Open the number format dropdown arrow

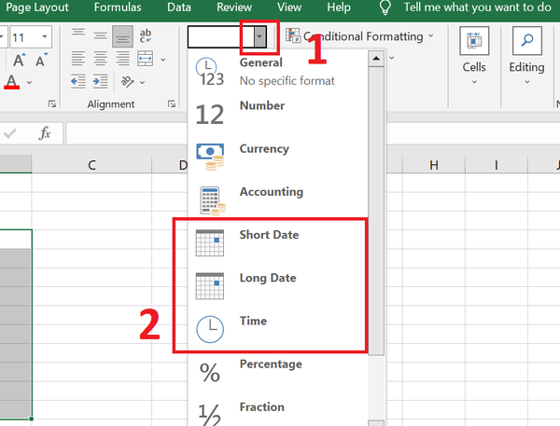(260, 36)
